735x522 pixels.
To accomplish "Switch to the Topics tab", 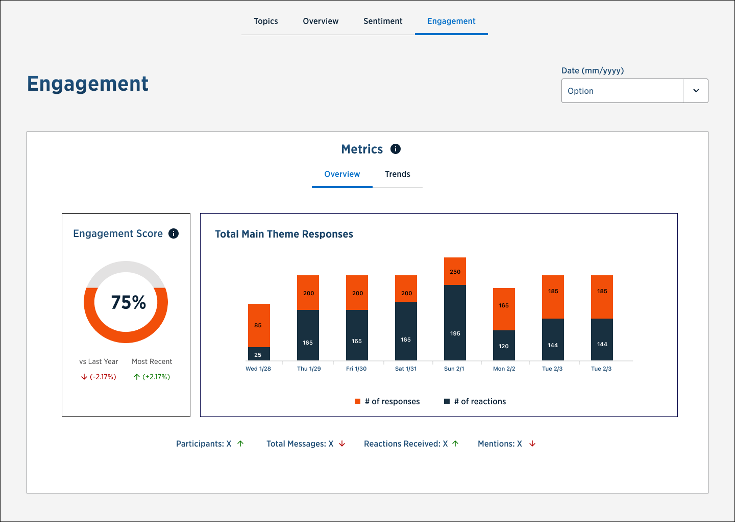I will click(266, 21).
